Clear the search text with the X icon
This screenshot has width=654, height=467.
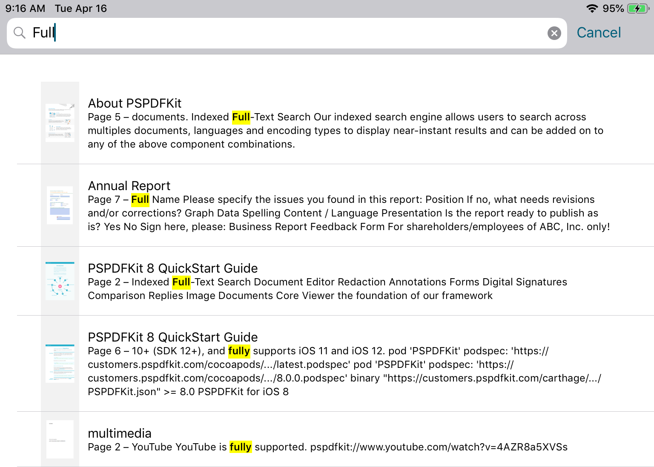tap(554, 33)
